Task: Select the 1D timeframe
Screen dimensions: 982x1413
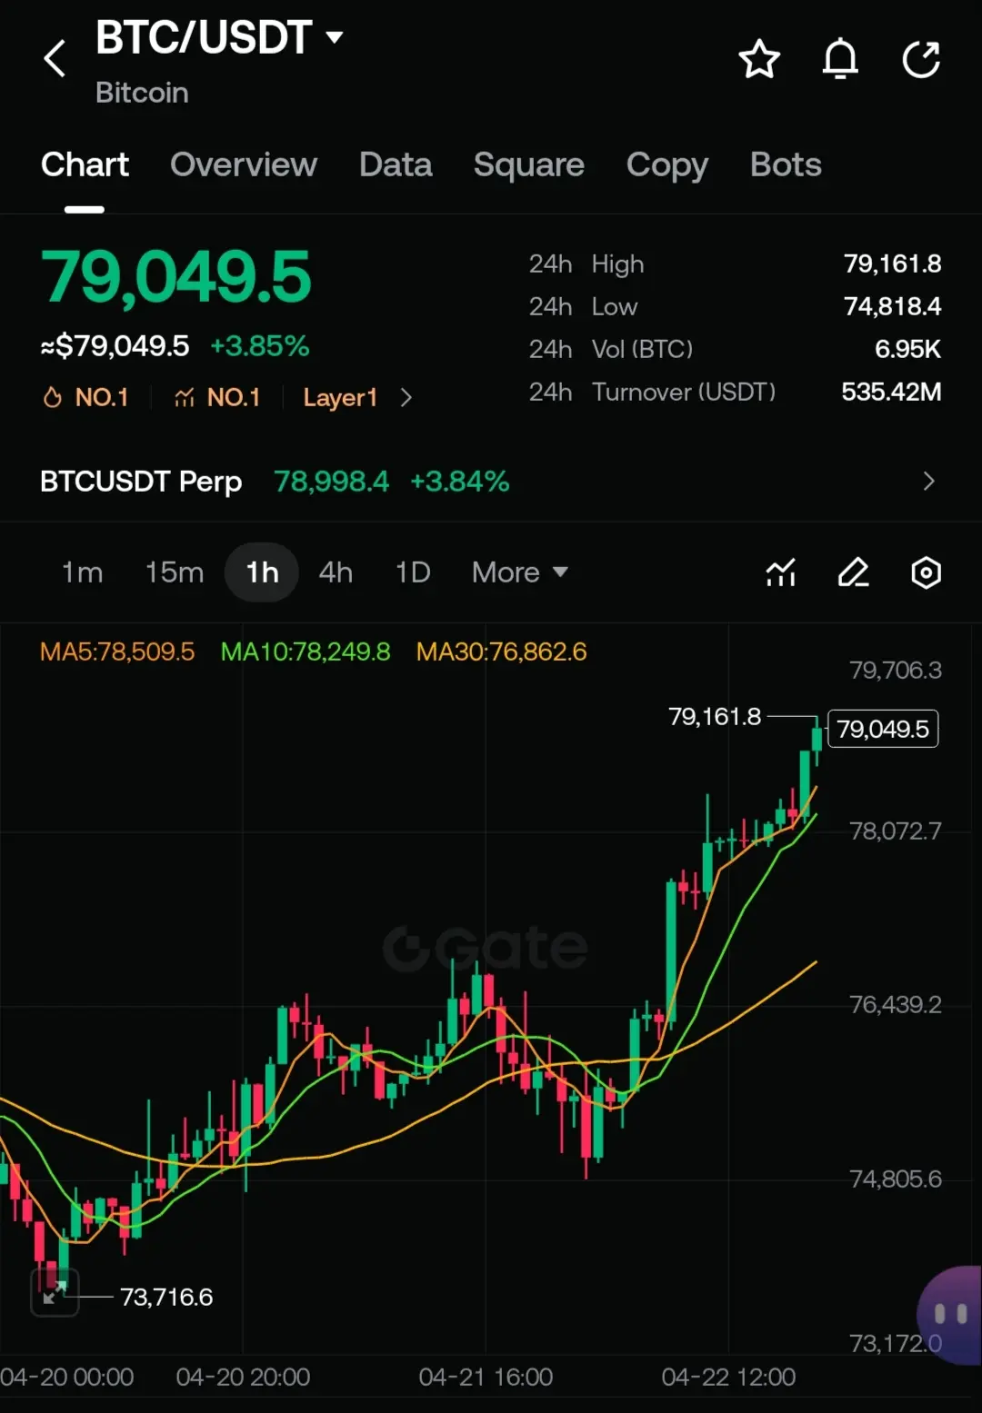Action: (x=413, y=572)
